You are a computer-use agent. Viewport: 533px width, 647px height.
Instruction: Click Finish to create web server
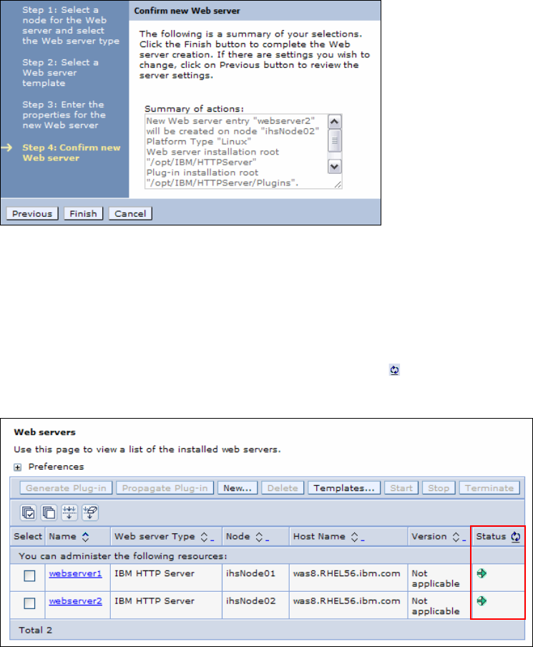[x=83, y=214]
